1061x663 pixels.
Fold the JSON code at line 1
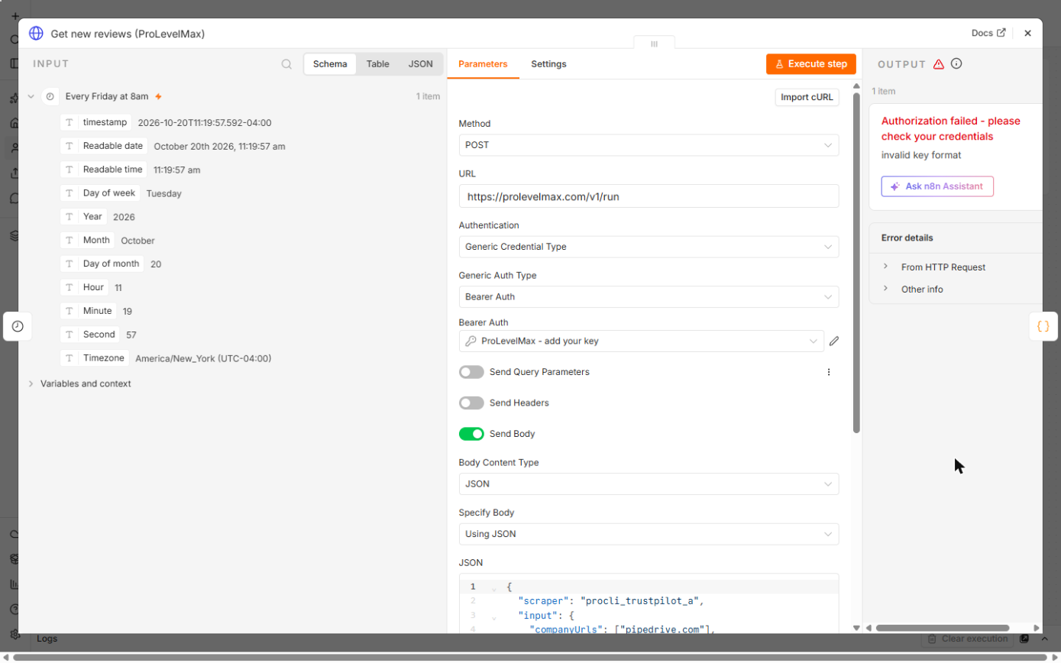coord(493,587)
